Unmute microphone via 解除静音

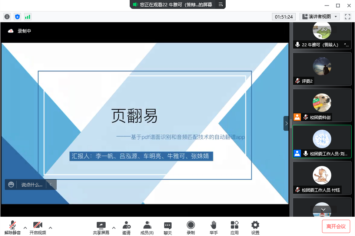click(13, 227)
